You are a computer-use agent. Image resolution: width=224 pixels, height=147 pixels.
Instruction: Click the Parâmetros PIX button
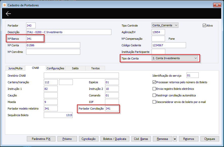click(41, 139)
